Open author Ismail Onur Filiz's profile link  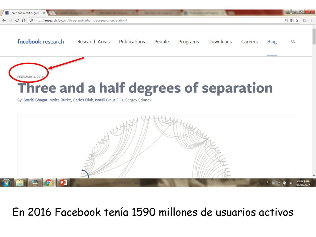tap(109, 100)
